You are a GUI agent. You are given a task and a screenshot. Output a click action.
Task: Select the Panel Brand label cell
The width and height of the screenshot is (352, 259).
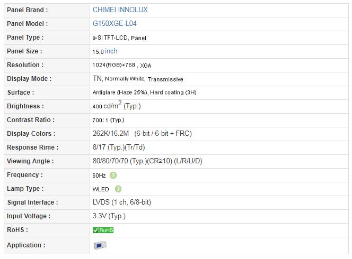coord(47,10)
